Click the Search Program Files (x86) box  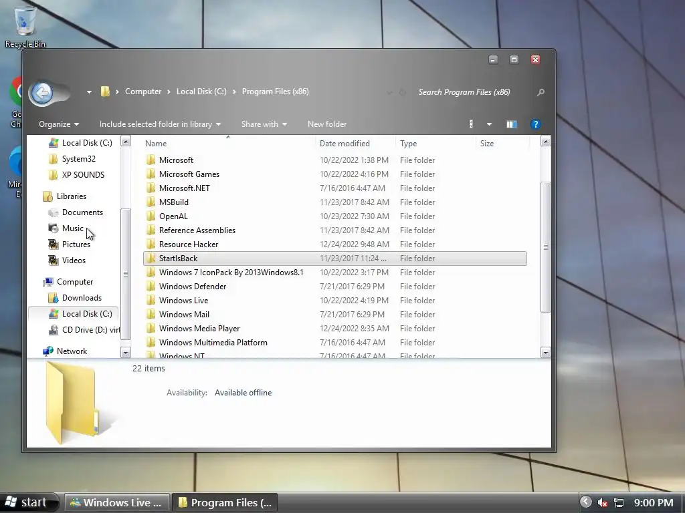pyautogui.click(x=464, y=92)
